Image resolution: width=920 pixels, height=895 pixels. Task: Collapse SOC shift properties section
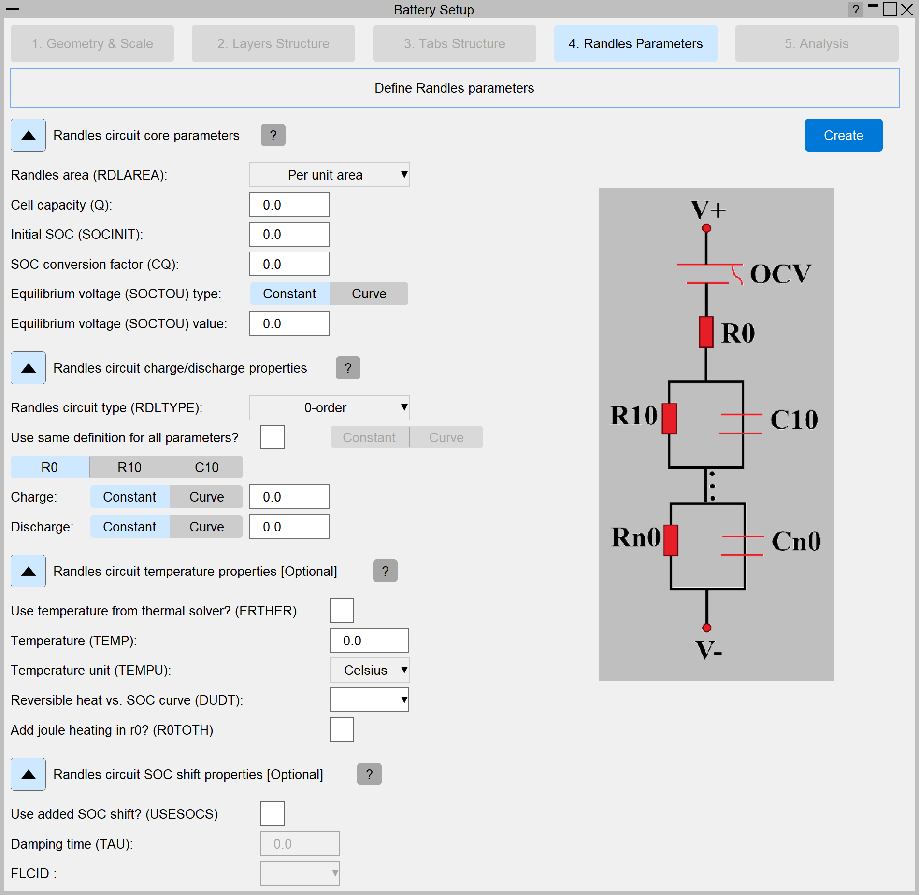(29, 774)
